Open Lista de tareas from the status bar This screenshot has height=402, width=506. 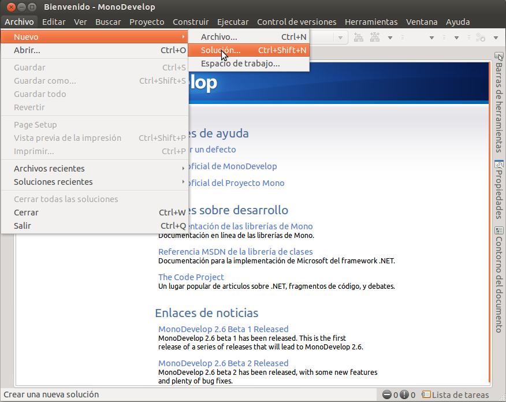tap(455, 394)
